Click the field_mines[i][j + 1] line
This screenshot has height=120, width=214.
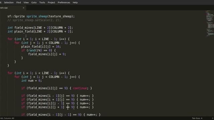[x=58, y=107]
